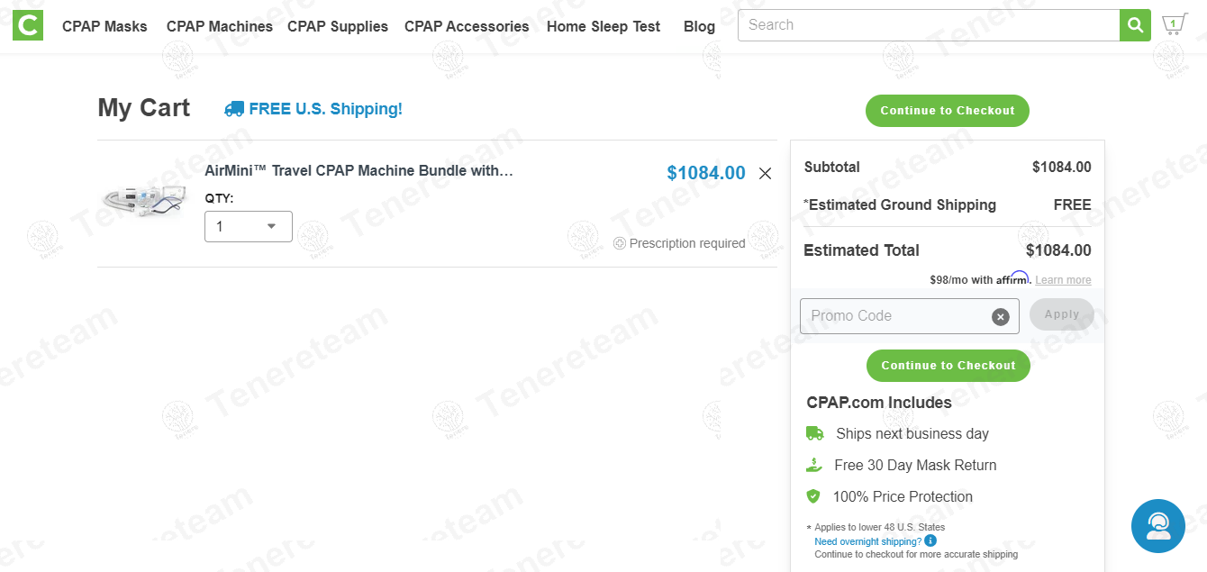The height and width of the screenshot is (572, 1207).
Task: Click the green search magnifier button
Action: pos(1135,25)
